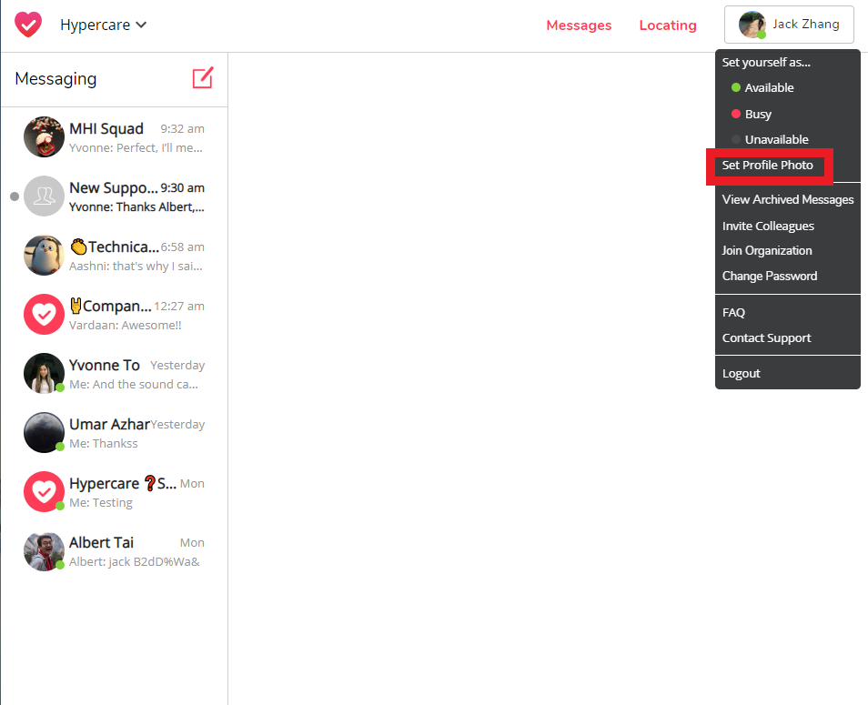
Task: Choose Contact Support
Action: point(766,337)
